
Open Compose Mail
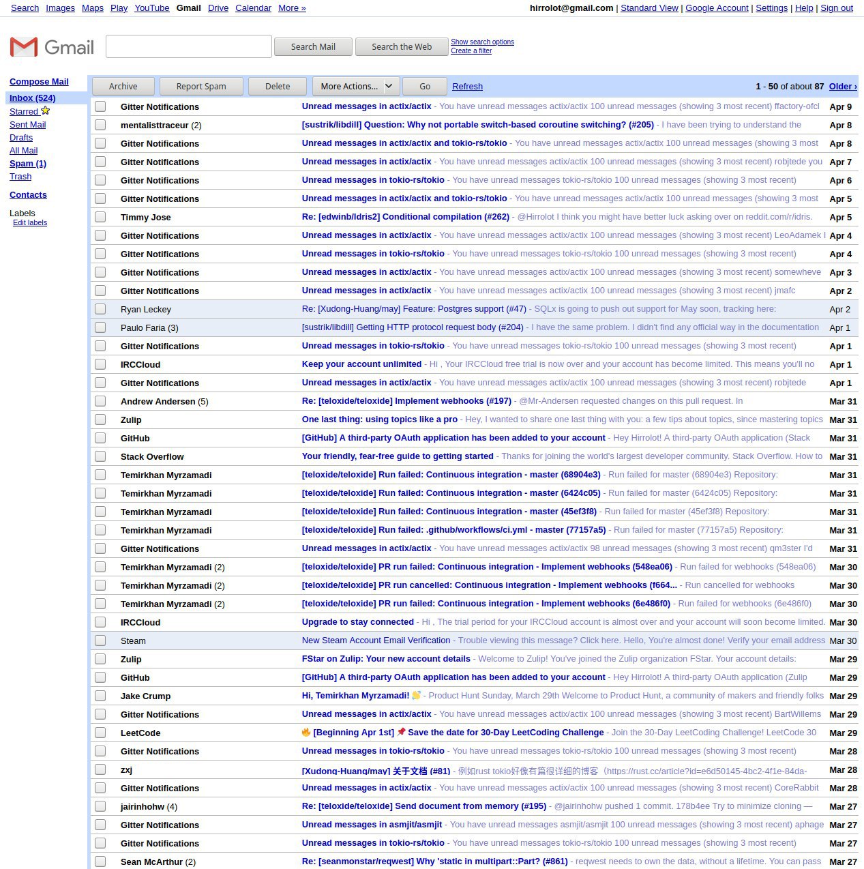(x=39, y=82)
